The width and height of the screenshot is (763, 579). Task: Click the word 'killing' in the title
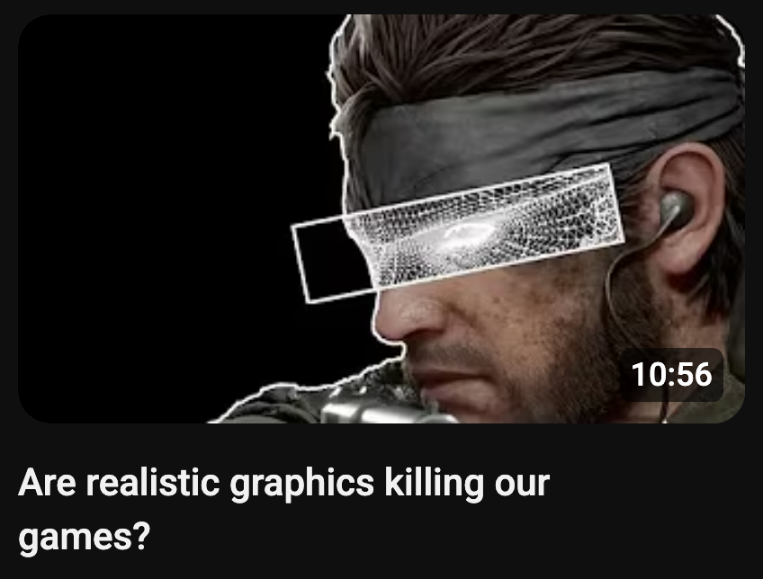[x=434, y=484]
